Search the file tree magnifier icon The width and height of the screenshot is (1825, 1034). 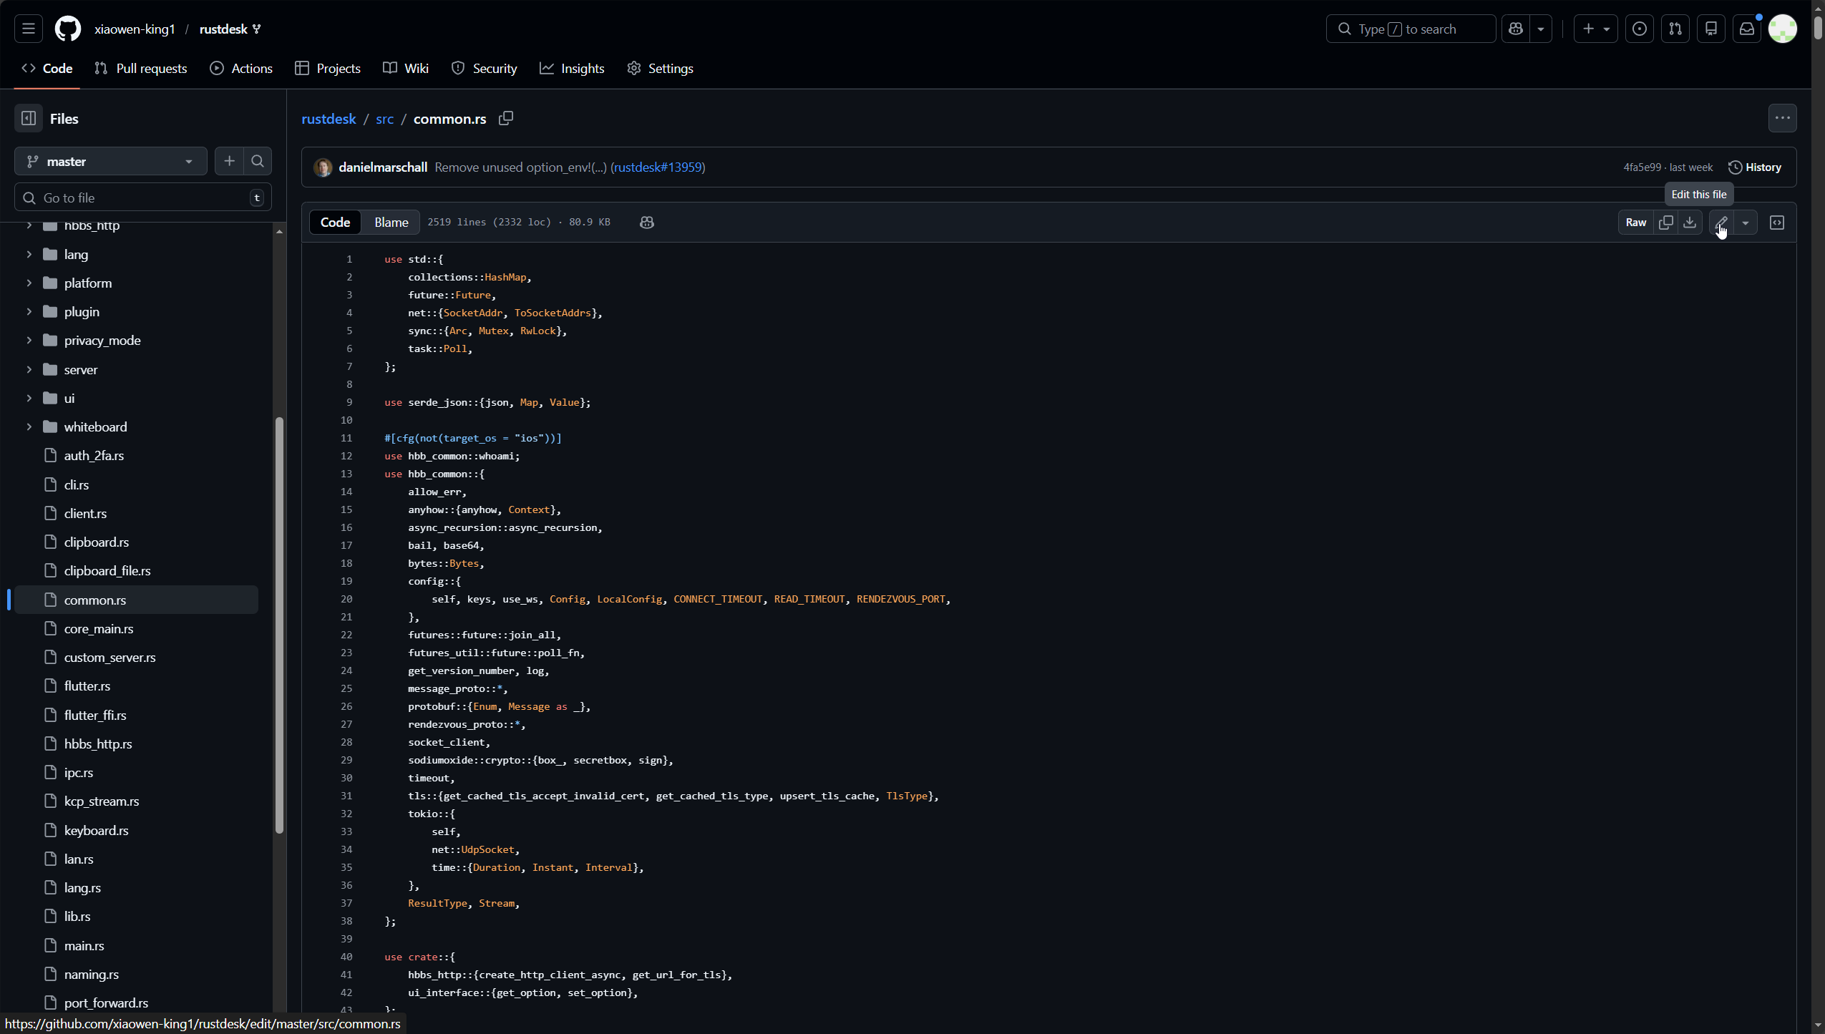pos(258,162)
